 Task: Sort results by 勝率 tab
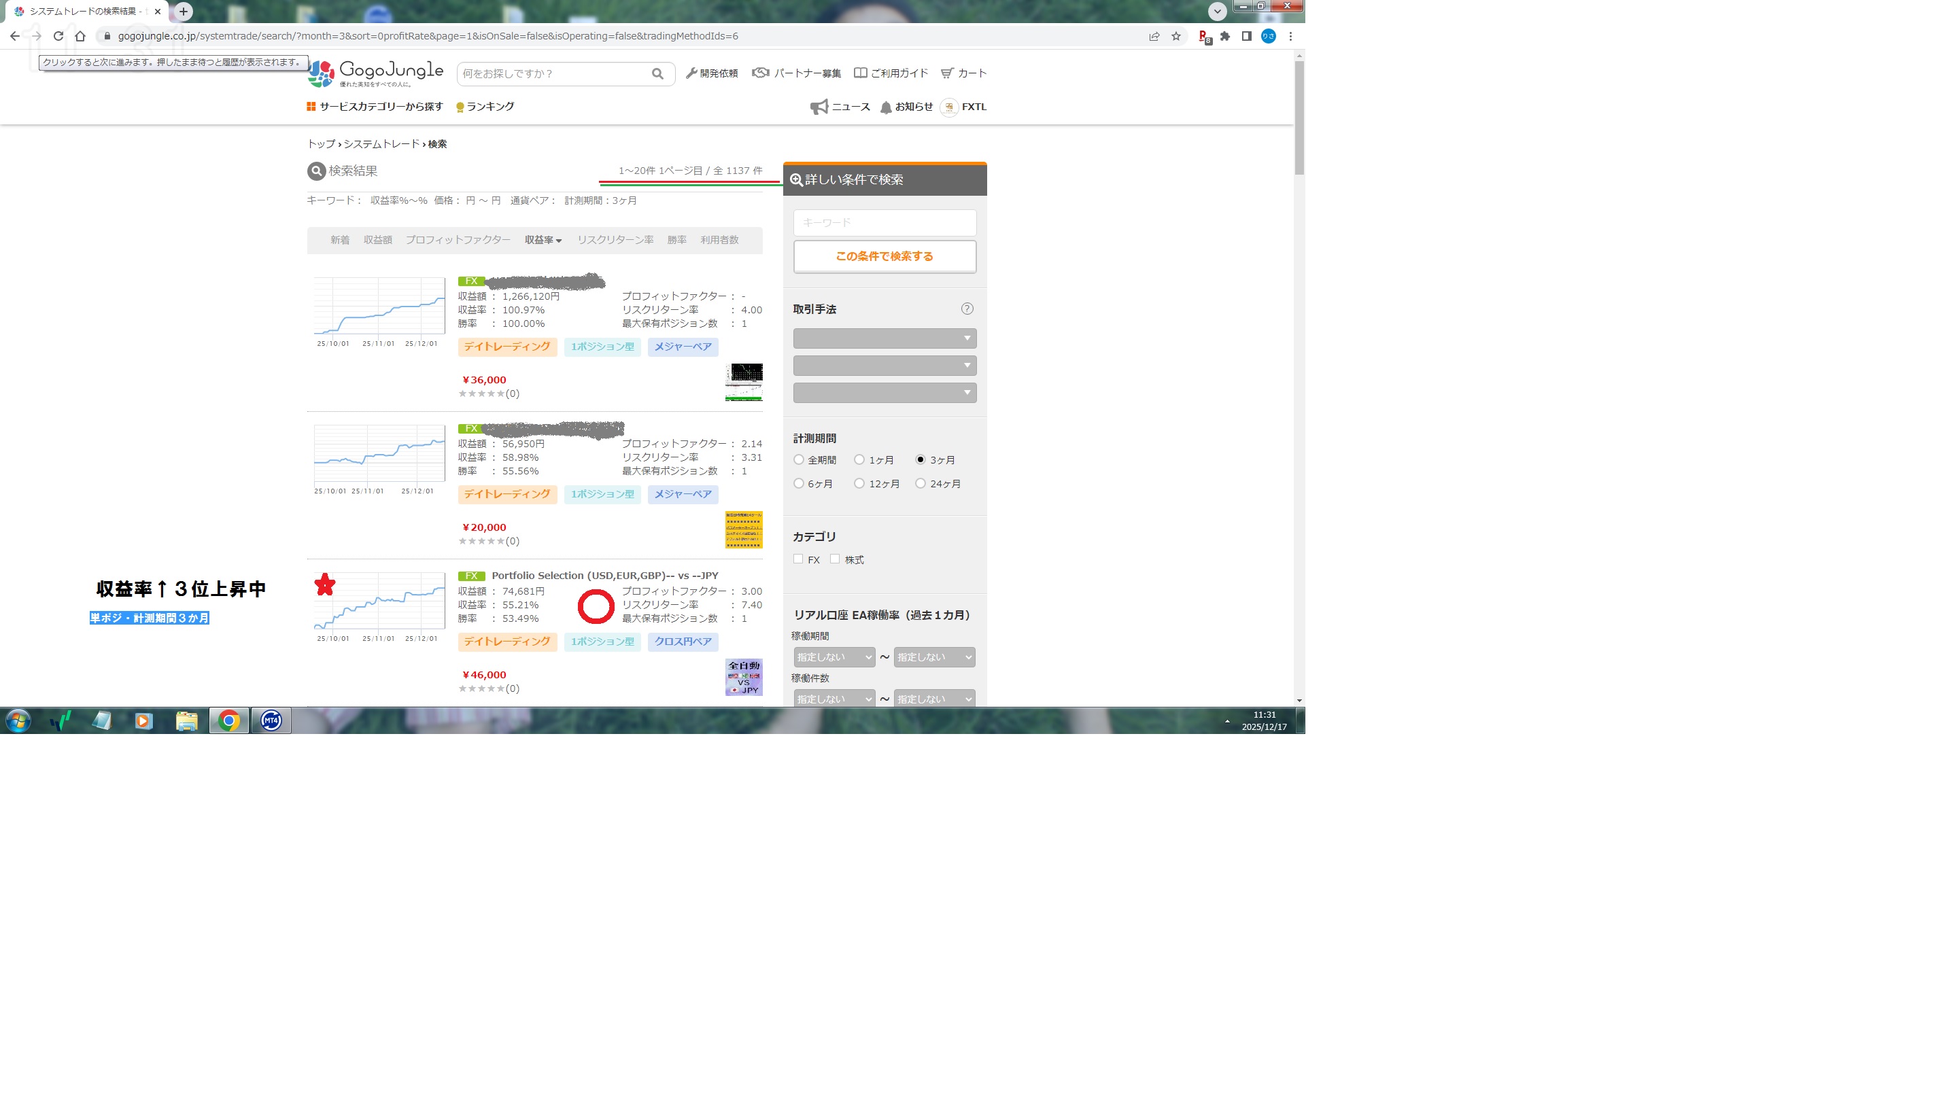(x=676, y=240)
